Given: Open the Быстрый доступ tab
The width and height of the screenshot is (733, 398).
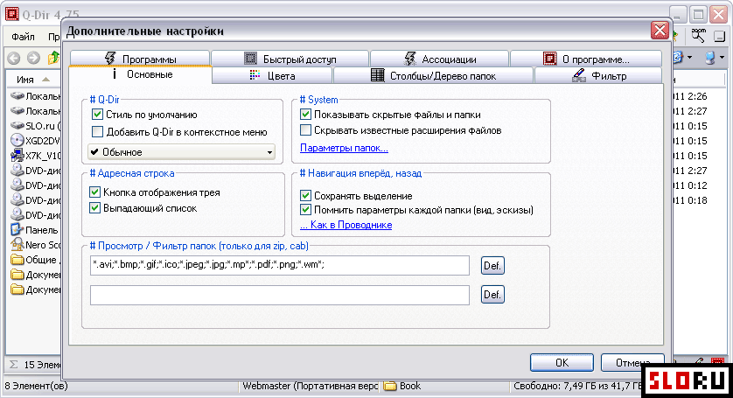Looking at the screenshot, I should (290, 59).
